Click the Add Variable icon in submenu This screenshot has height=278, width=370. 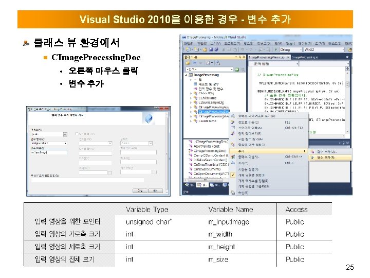click(x=312, y=158)
